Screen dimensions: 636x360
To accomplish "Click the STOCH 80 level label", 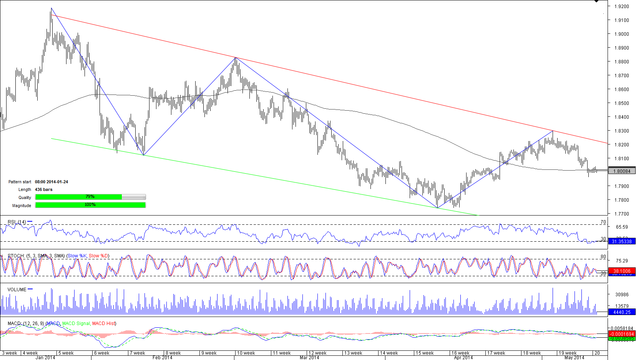I will tap(603, 257).
